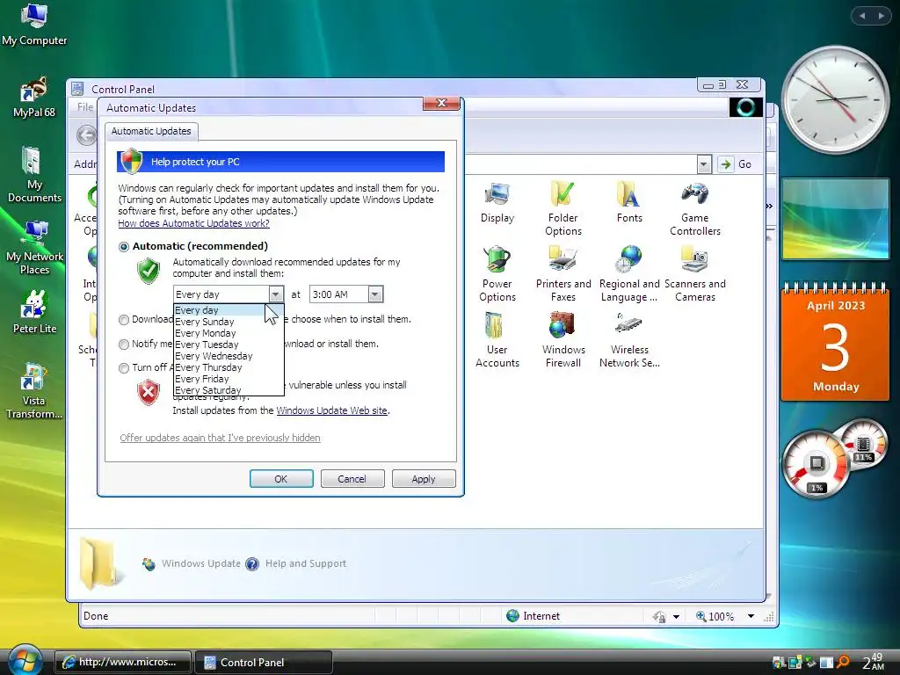Select MyPal 68 desktop shortcut
Image resolution: width=900 pixels, height=675 pixels.
click(34, 97)
